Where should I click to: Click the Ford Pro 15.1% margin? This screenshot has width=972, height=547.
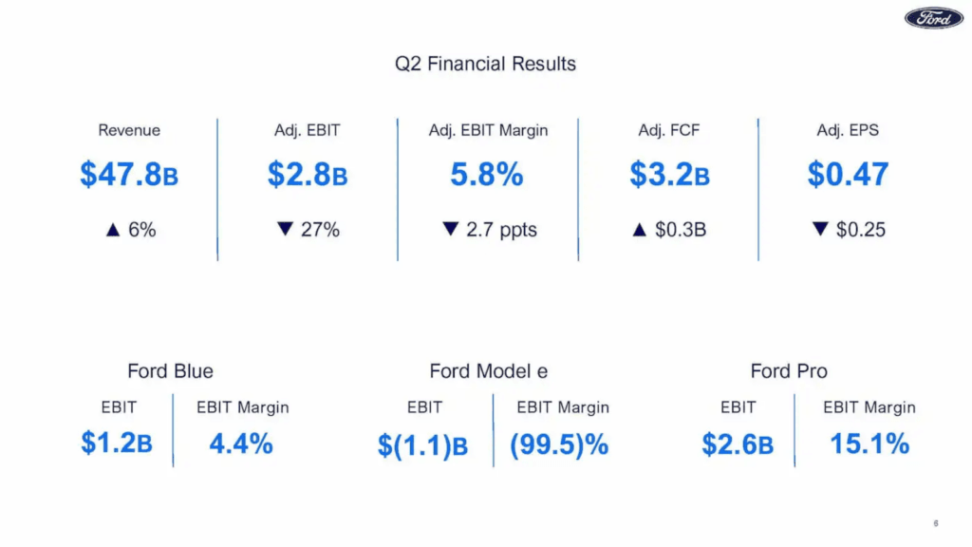tap(869, 443)
